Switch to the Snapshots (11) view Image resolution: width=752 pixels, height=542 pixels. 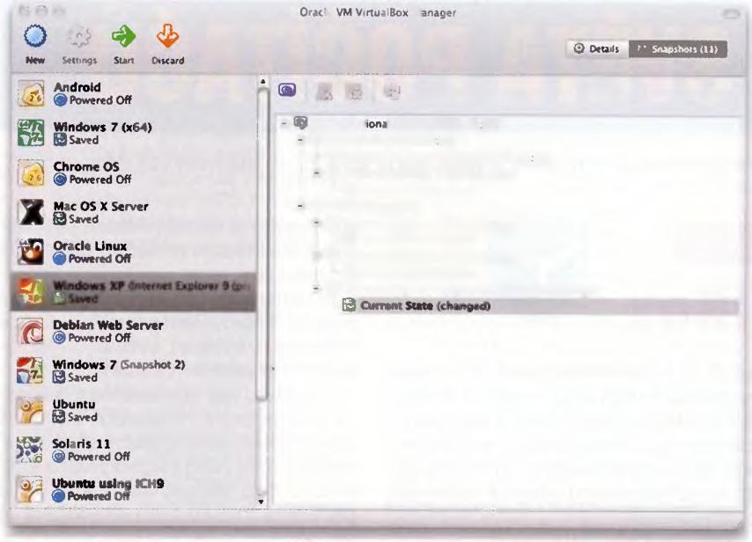pyautogui.click(x=678, y=49)
